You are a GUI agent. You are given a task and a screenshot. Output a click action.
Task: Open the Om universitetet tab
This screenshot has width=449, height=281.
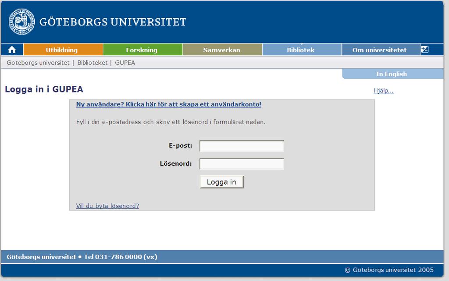381,50
